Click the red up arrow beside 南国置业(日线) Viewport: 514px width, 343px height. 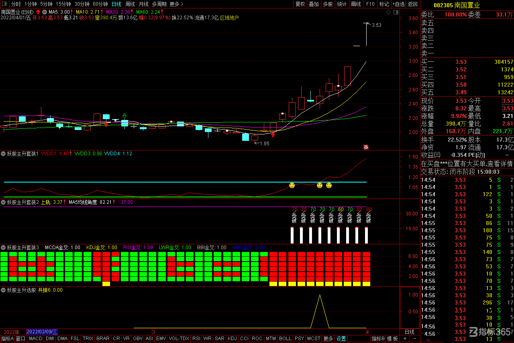pyautogui.click(x=38, y=12)
